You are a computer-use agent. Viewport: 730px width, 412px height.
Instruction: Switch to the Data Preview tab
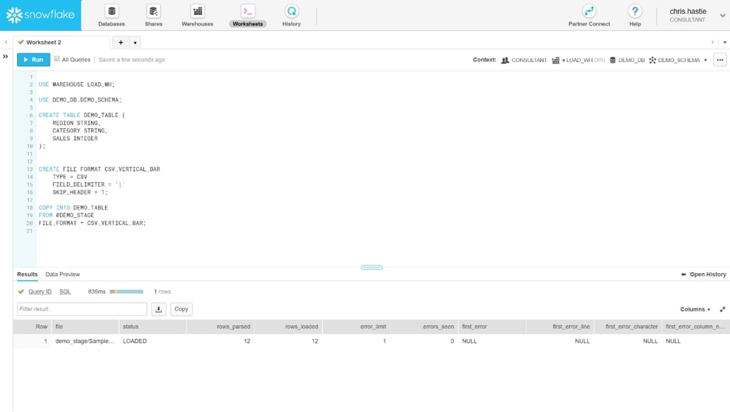pos(63,275)
